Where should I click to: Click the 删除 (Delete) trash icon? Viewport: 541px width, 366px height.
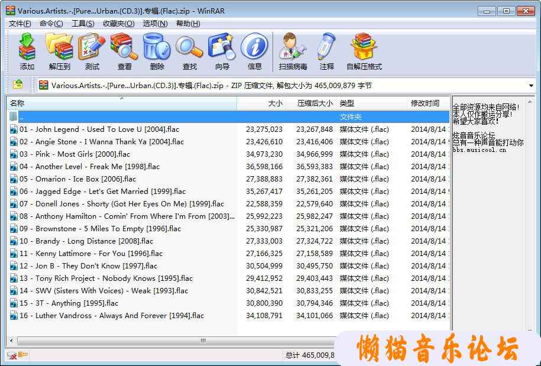click(157, 47)
